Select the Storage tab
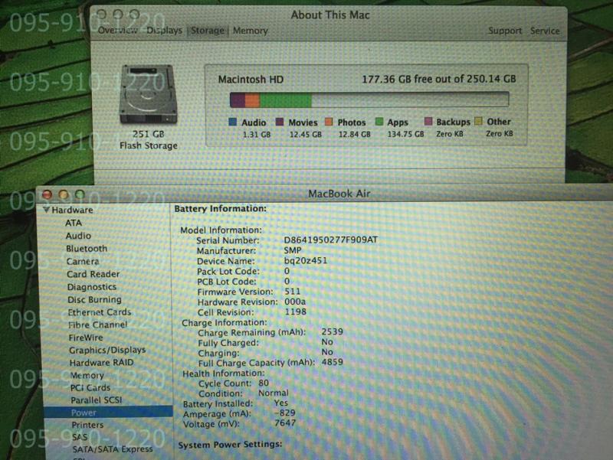This screenshot has height=460, width=613. point(208,31)
